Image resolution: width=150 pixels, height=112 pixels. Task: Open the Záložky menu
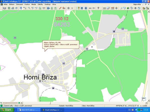coord(40,4)
